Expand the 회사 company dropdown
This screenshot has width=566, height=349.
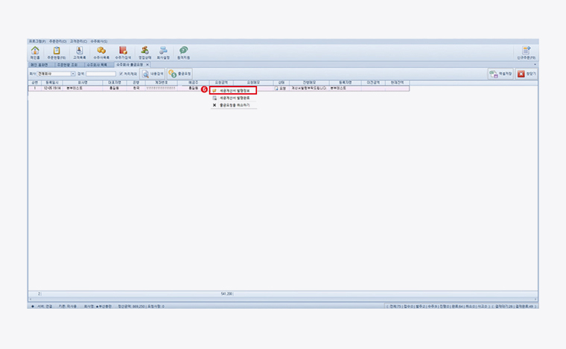point(73,74)
